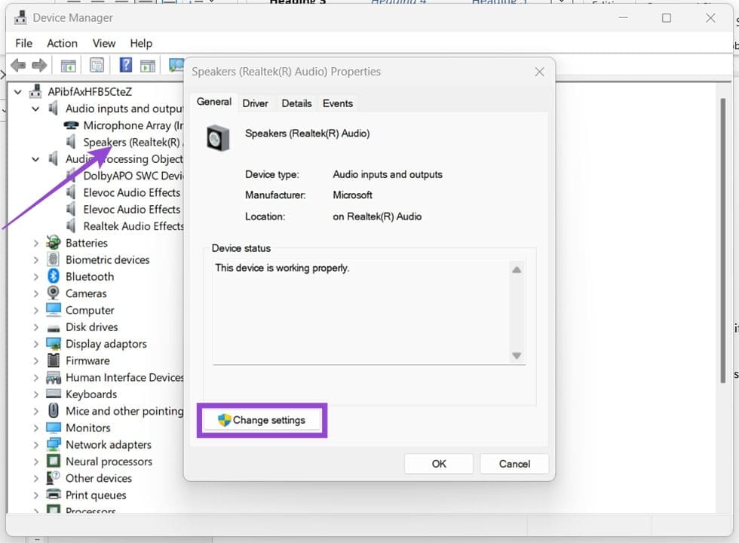Click the Change settings button
The width and height of the screenshot is (739, 543).
262,420
